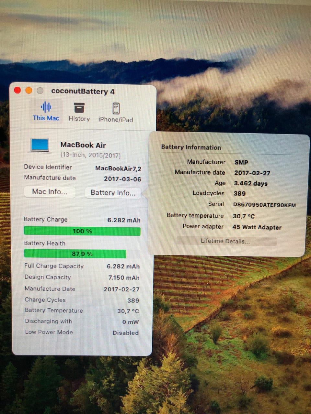Click the Battery Health 87,9 % bar
Viewport: 311px width, 414px height.
coord(82,254)
